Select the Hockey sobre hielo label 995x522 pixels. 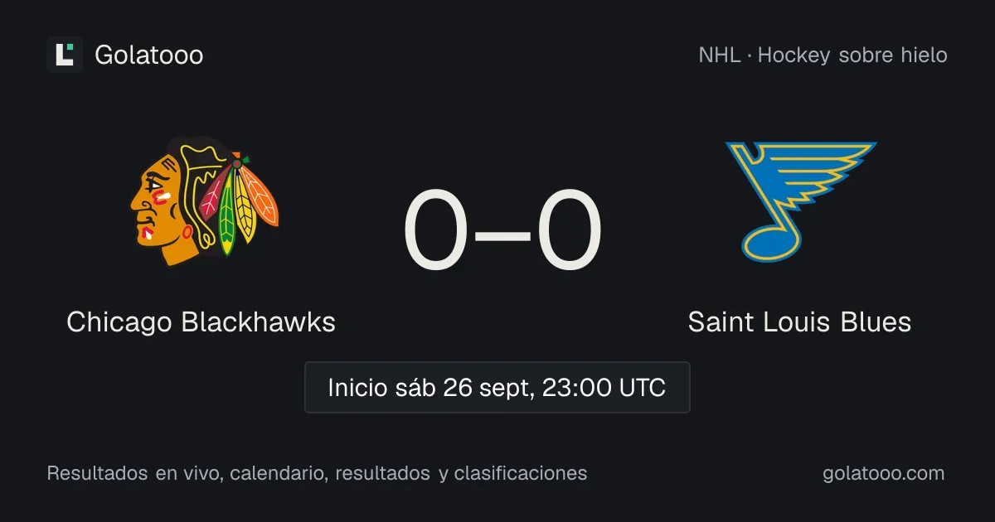click(852, 56)
